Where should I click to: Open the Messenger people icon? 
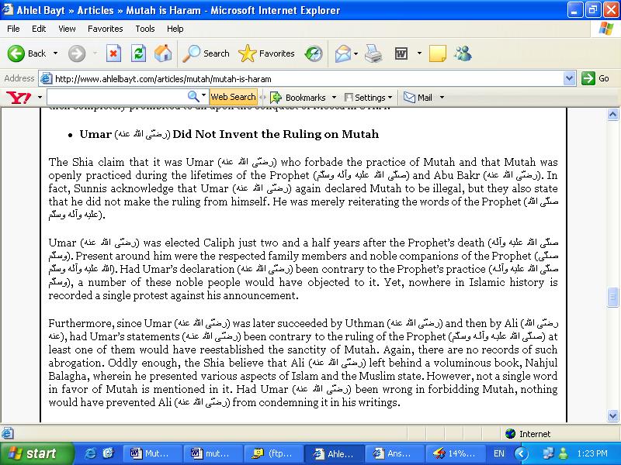coord(463,53)
